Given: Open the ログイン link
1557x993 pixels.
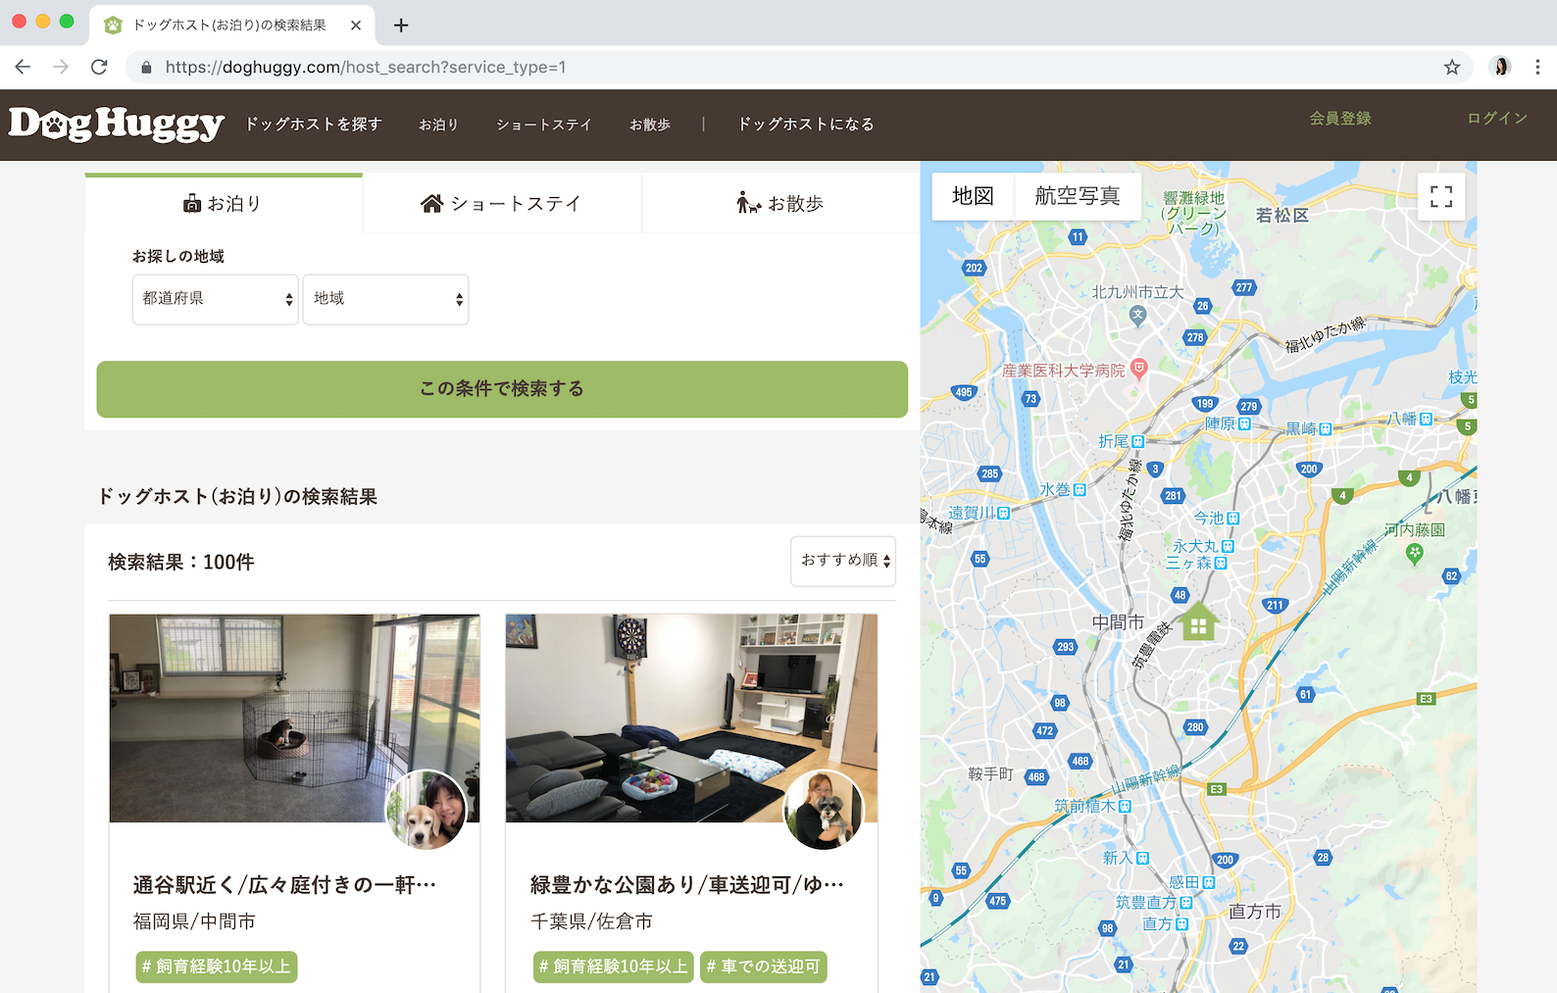Looking at the screenshot, I should click(1496, 119).
